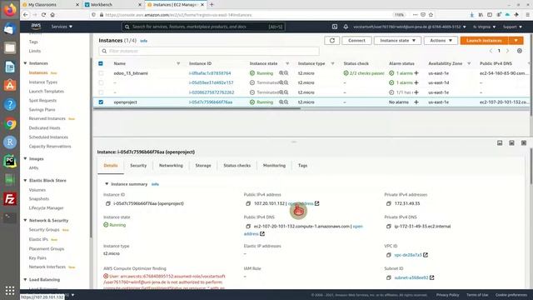Switch to the Storage tab
533x300 pixels.
pos(203,166)
